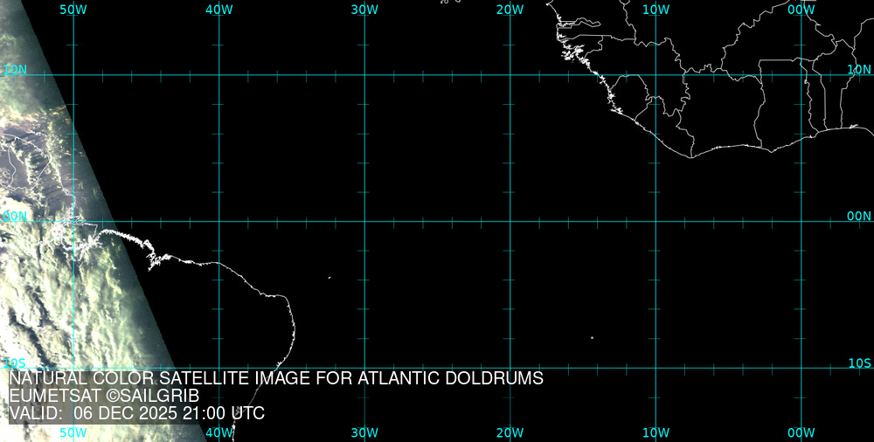Click the 'EUMETSAT ©SAILGRIB' copyright text

(x=104, y=396)
